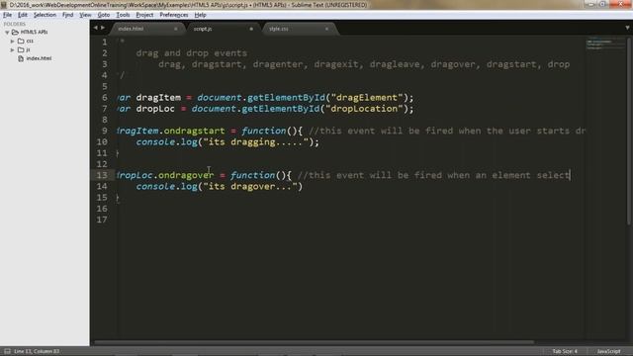The width and height of the screenshot is (633, 356).
Task: Open the View menu
Action: (85, 15)
